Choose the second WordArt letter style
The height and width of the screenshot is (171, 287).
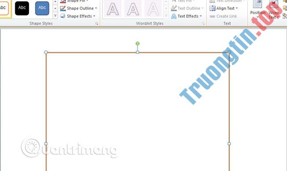click(133, 9)
